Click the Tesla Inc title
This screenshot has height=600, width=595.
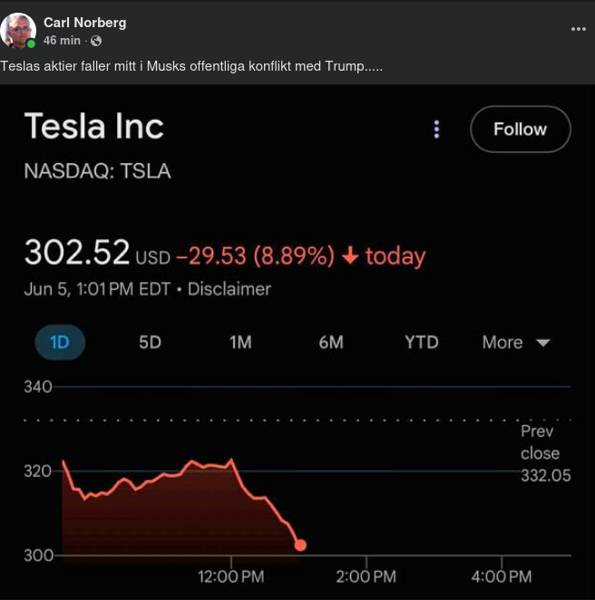pyautogui.click(x=93, y=126)
